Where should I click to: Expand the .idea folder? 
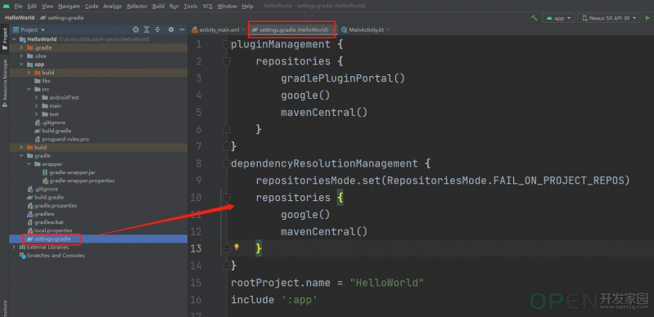click(21, 56)
